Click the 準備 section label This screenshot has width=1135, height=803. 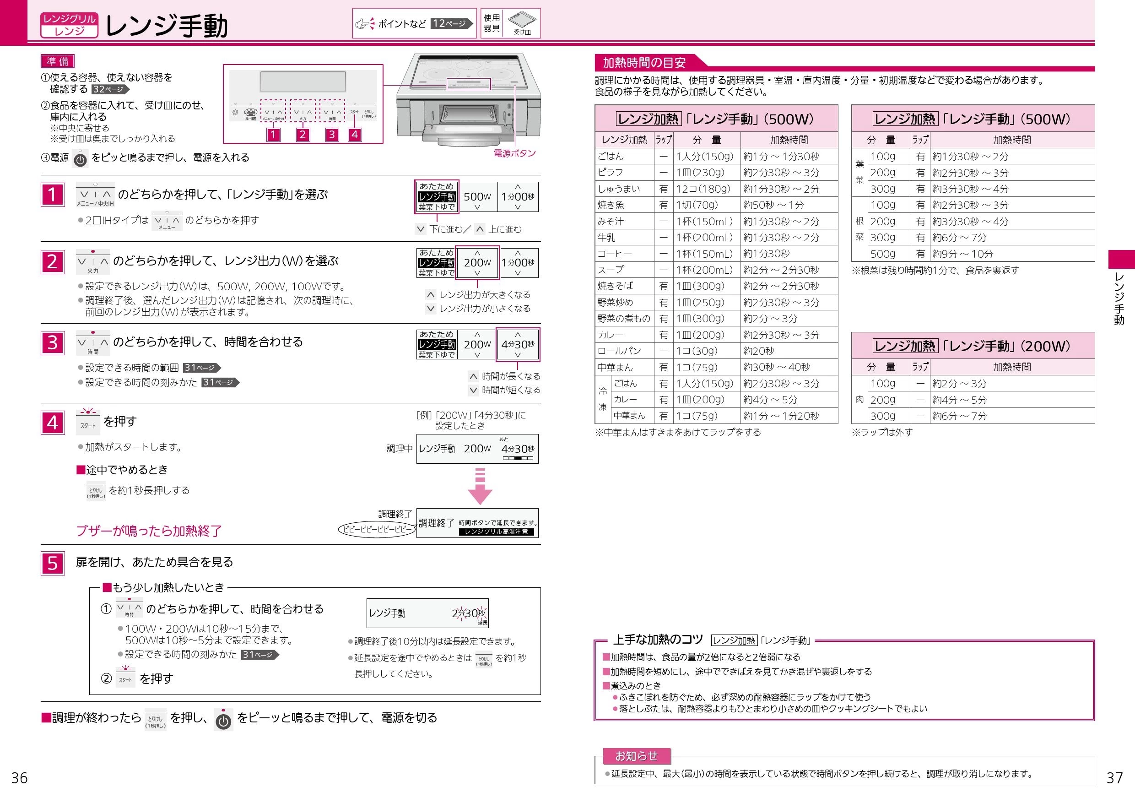[x=57, y=61]
